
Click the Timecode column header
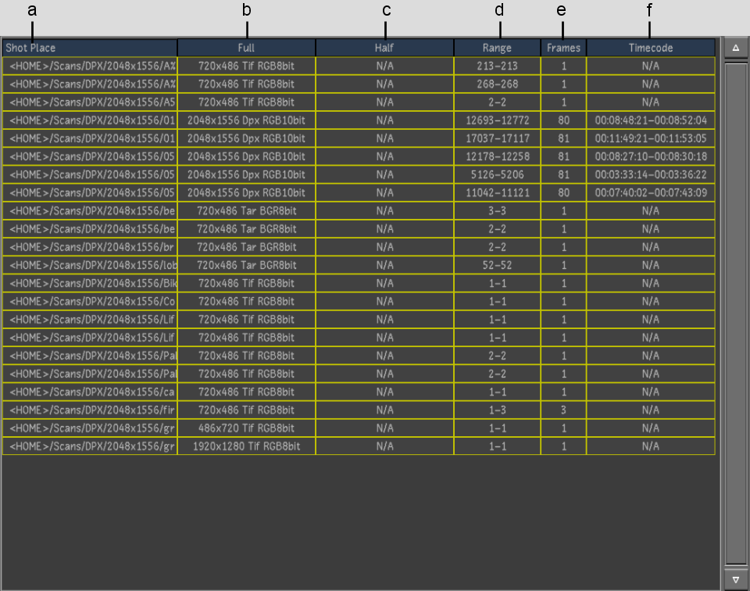(651, 48)
